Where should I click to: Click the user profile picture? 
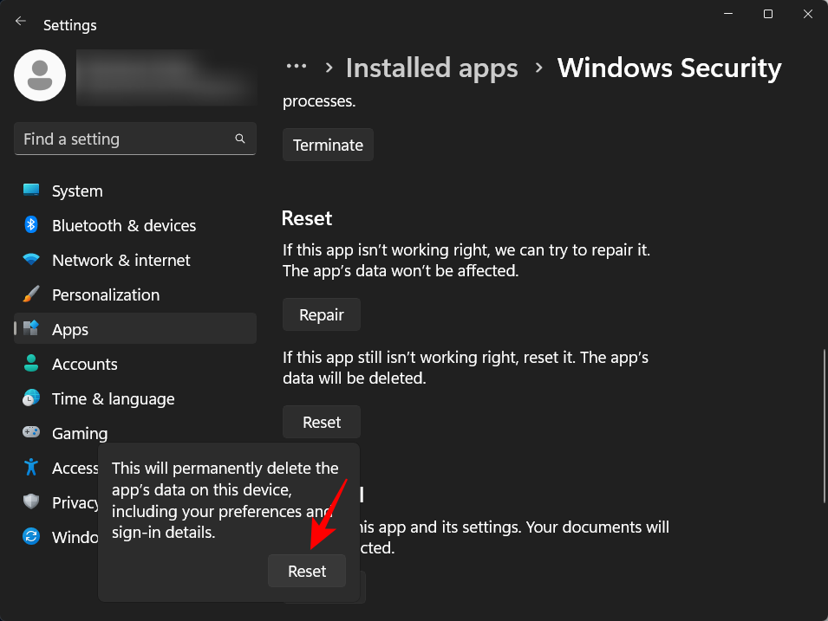pos(39,75)
